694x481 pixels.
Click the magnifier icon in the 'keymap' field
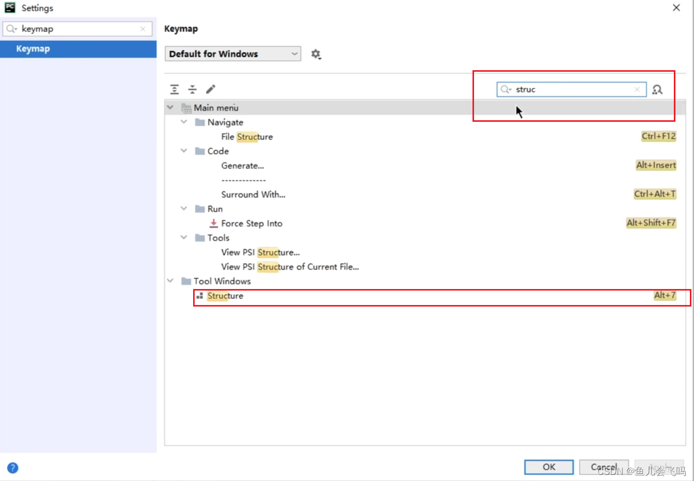[x=11, y=29]
